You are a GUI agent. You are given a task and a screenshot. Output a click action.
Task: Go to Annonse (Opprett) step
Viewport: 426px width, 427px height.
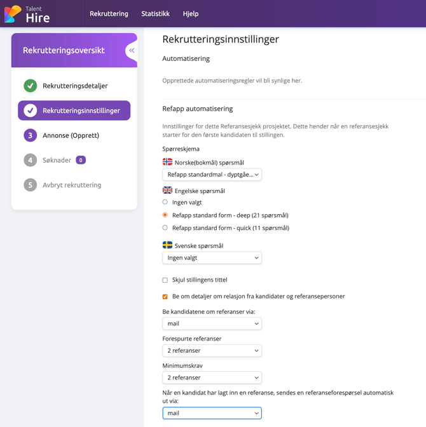(71, 135)
